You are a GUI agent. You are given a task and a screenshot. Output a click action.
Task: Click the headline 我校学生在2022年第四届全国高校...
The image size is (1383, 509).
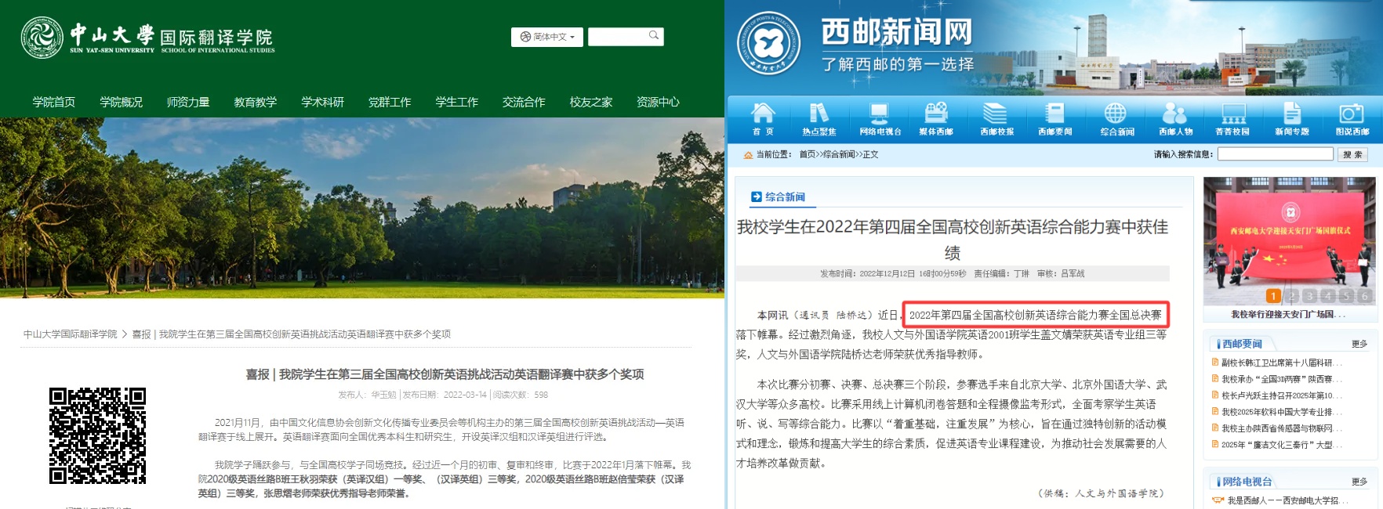click(953, 240)
